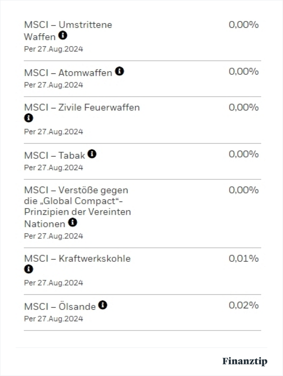Click the MSCI – Ölsande label
The image size is (283, 376).
(60, 306)
